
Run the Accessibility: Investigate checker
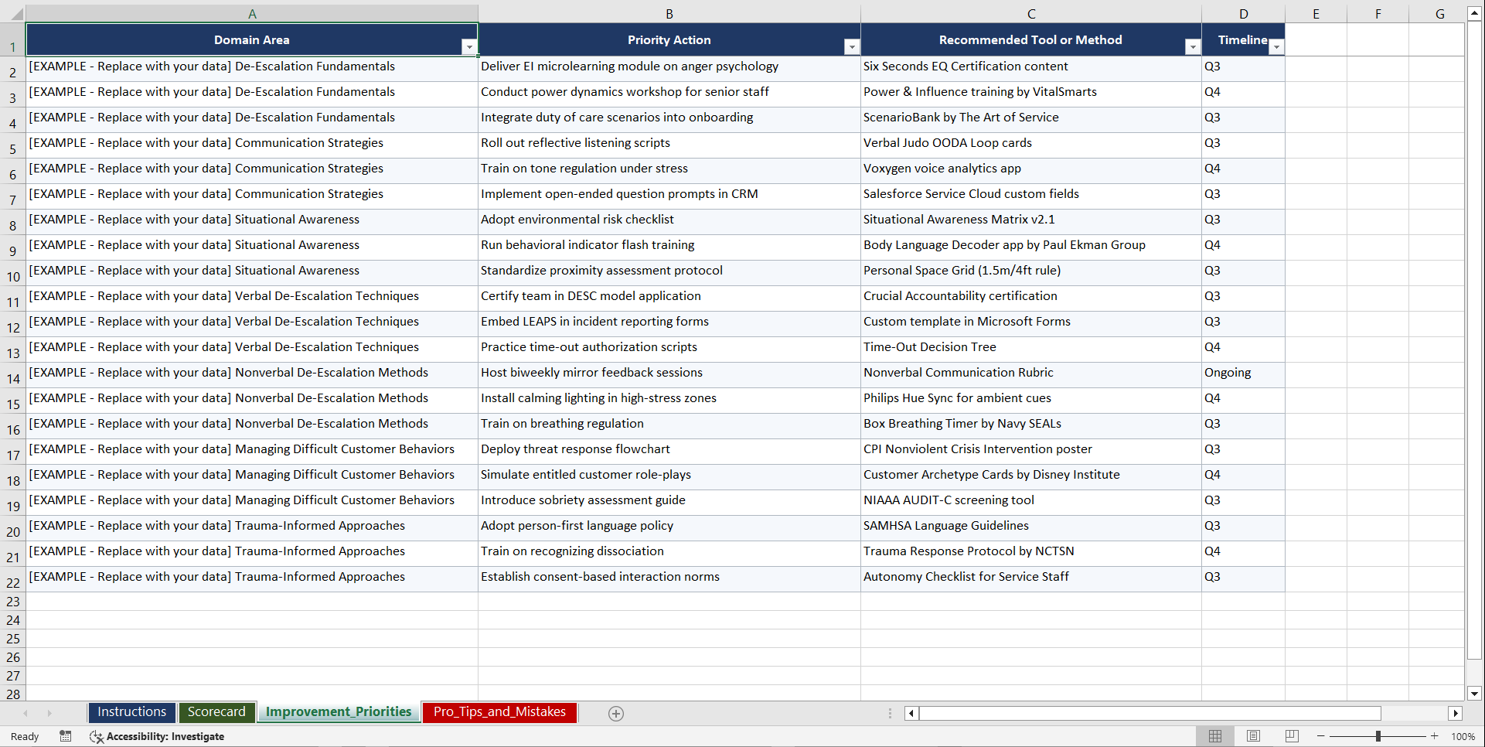point(158,736)
